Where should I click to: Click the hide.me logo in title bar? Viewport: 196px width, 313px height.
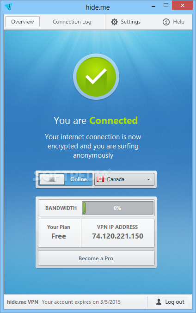(8, 7)
